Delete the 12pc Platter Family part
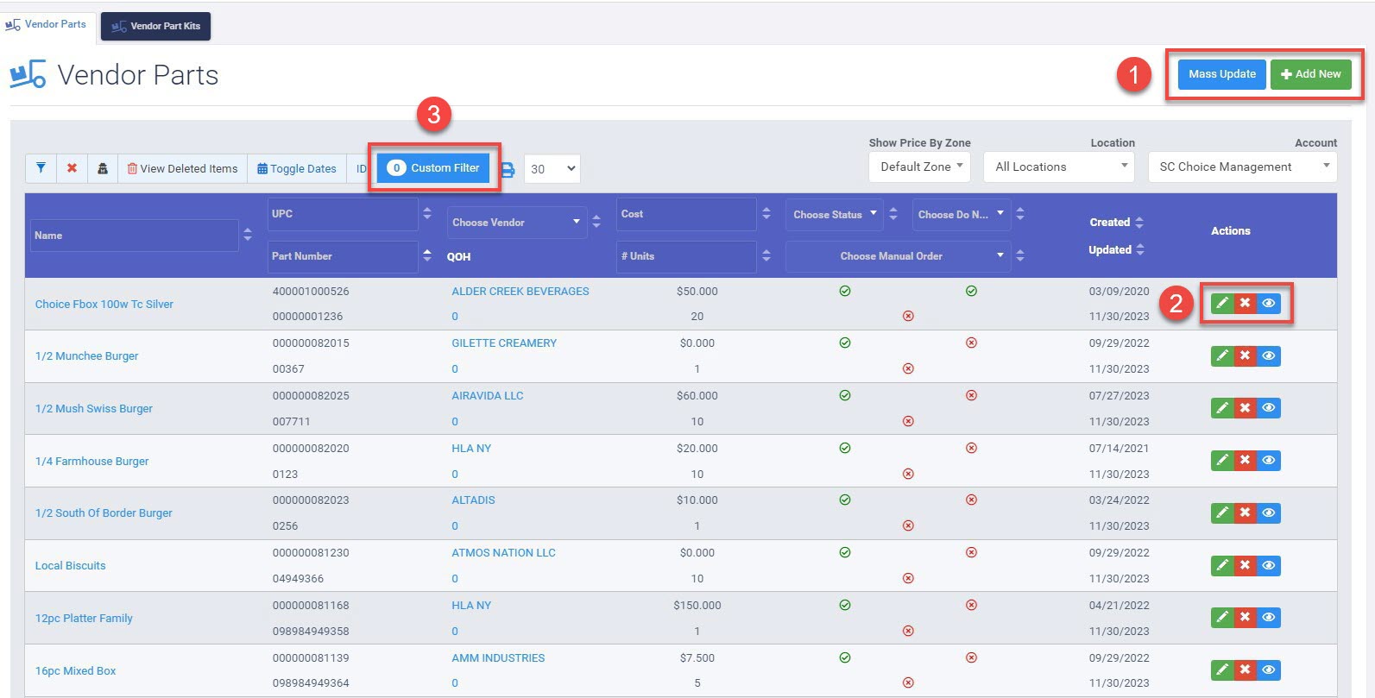 click(1245, 618)
